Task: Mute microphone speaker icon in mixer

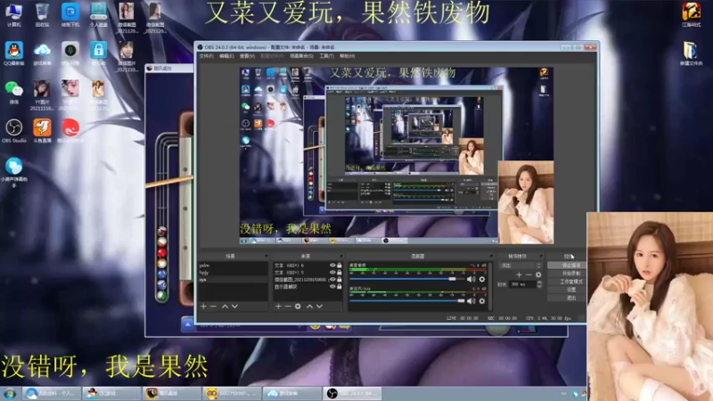Action: pyautogui.click(x=471, y=301)
